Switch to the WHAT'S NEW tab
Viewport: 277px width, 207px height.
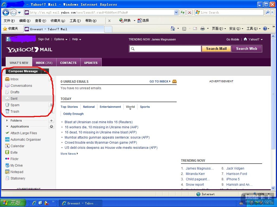(19, 63)
